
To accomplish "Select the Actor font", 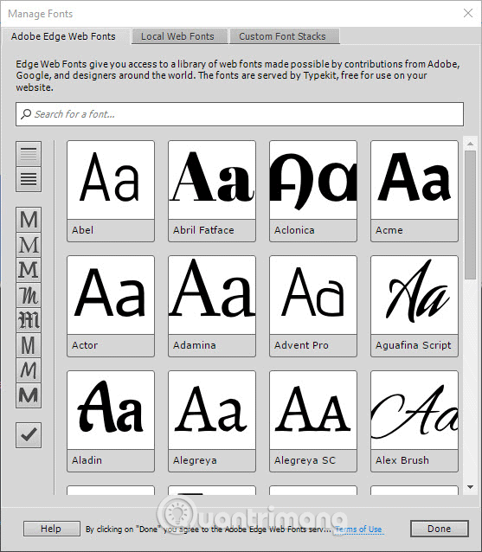I will (111, 306).
